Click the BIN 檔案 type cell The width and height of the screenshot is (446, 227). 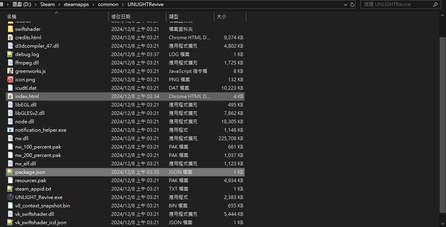click(178, 206)
